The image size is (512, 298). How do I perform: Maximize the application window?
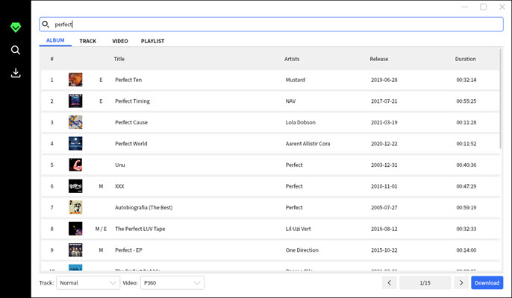[x=484, y=7]
